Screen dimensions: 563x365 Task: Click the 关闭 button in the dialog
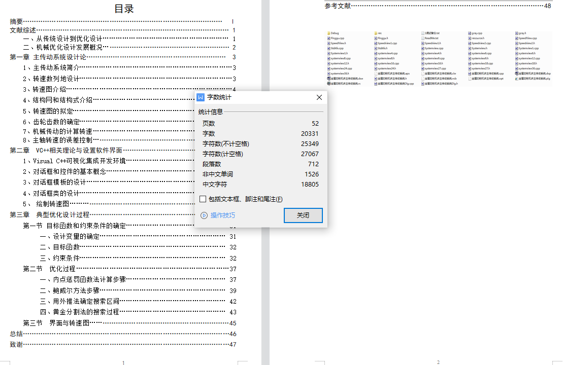click(303, 215)
